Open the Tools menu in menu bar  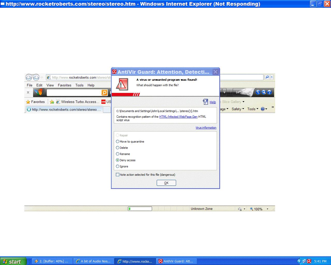(79, 85)
